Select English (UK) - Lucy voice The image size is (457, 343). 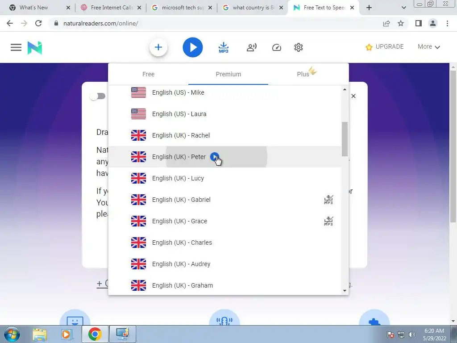(x=224, y=178)
